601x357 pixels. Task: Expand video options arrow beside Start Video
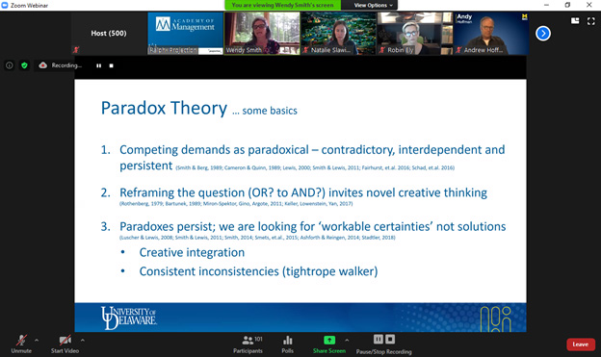tap(83, 340)
